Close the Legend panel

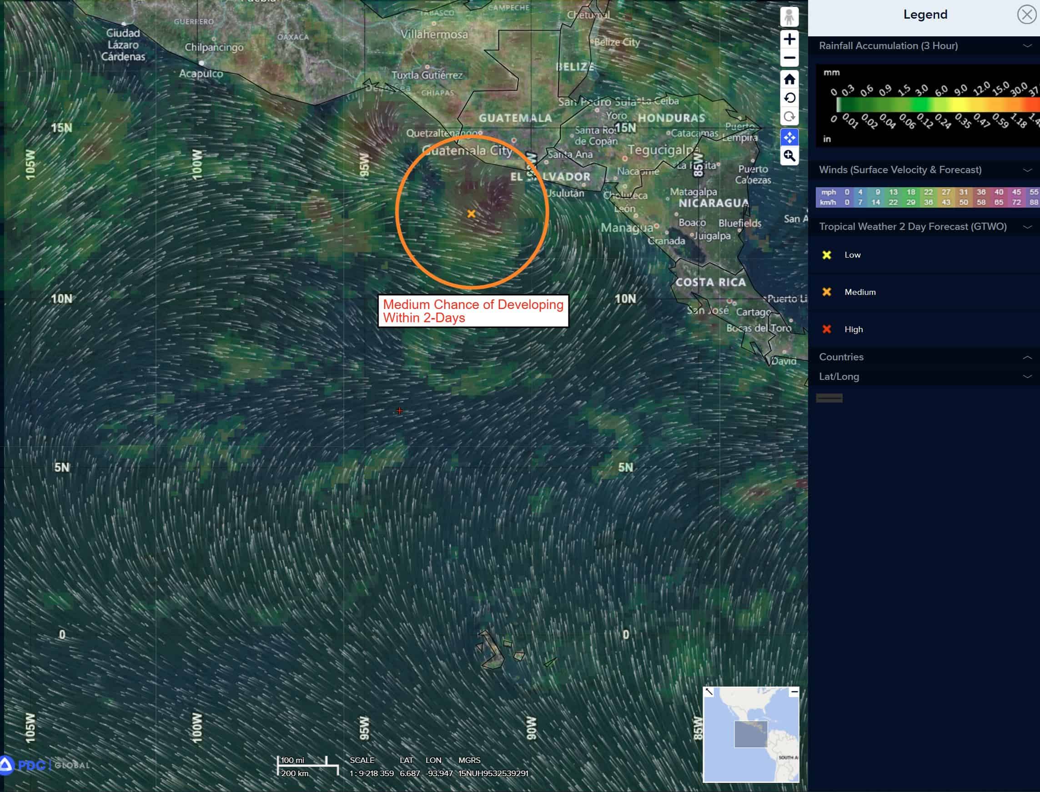click(1026, 15)
